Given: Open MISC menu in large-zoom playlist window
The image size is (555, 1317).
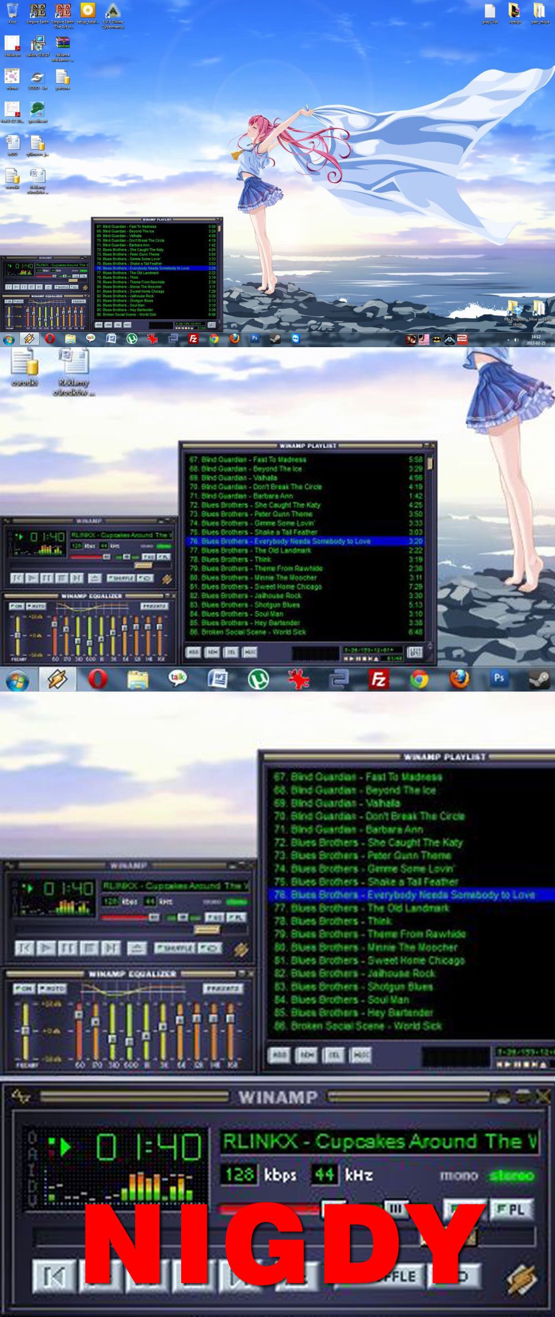Looking at the screenshot, I should (361, 1055).
